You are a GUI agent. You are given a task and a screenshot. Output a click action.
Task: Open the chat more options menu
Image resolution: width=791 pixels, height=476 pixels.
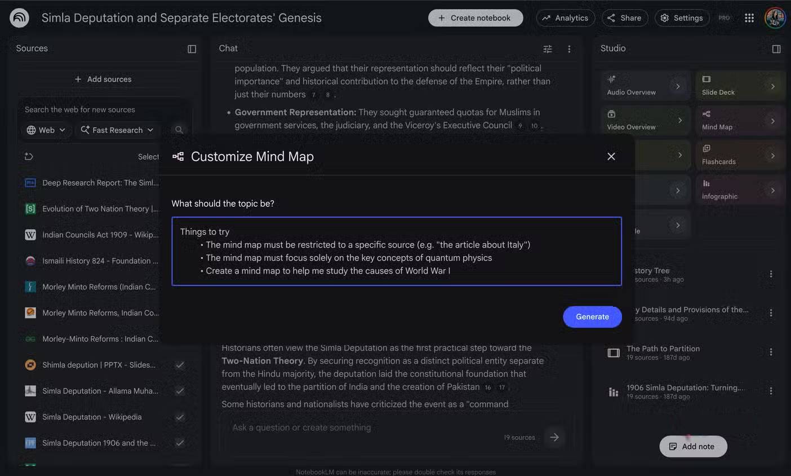(569, 49)
